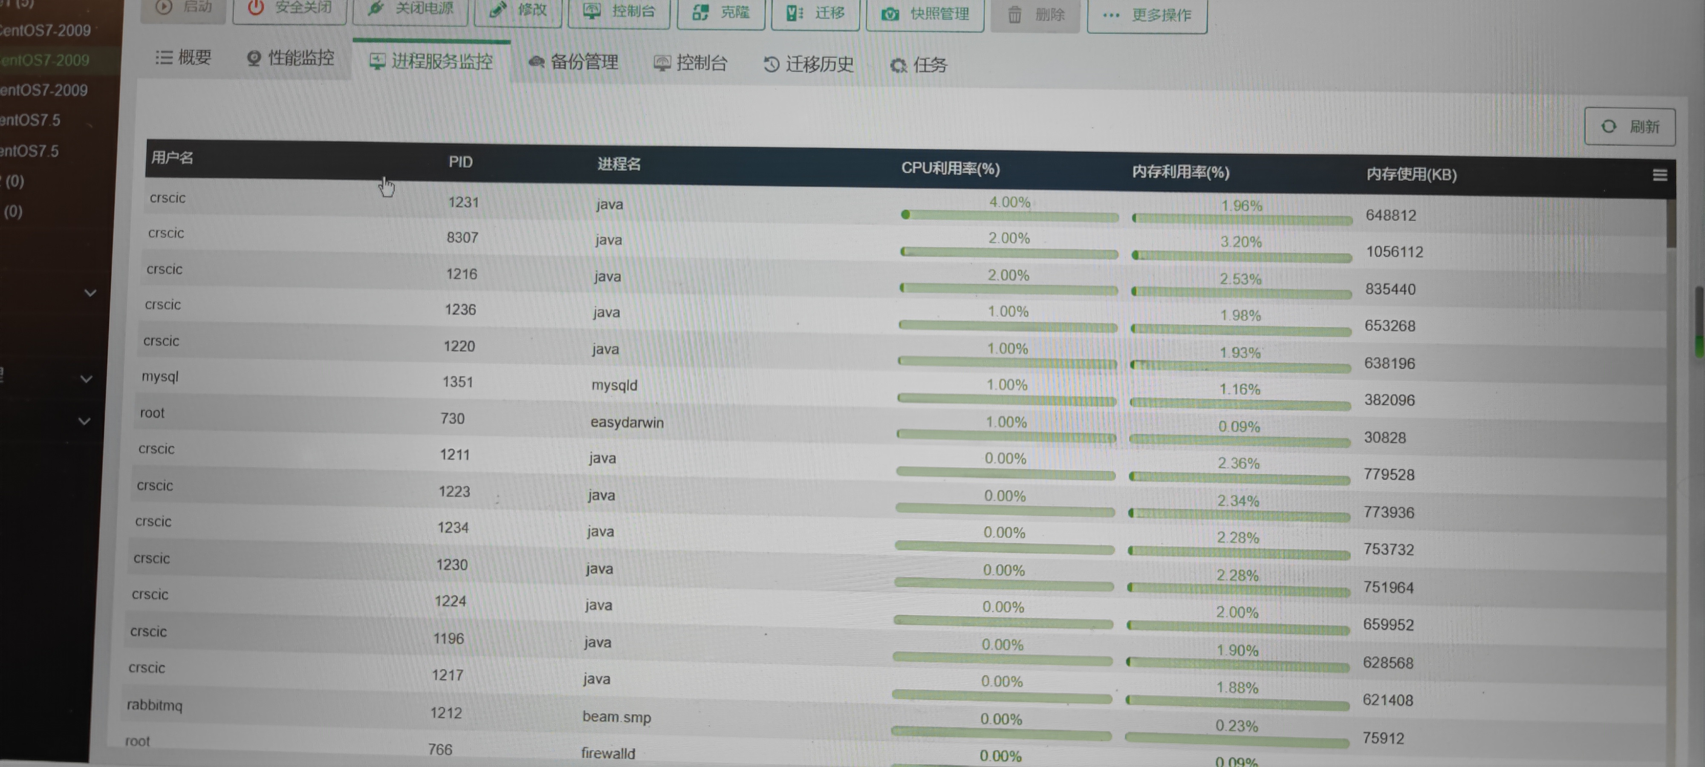
Task: Click the 修改 pencil icon button
Action: click(x=517, y=10)
